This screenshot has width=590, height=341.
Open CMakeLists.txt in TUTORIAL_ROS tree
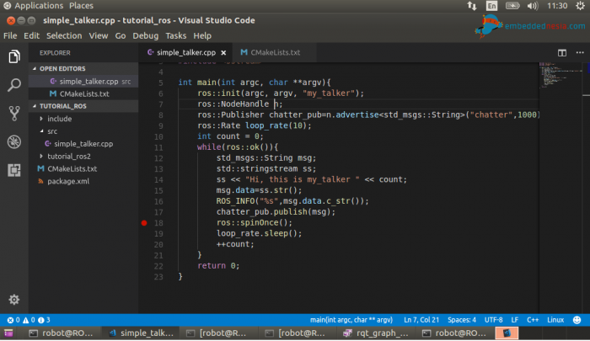click(x=83, y=168)
